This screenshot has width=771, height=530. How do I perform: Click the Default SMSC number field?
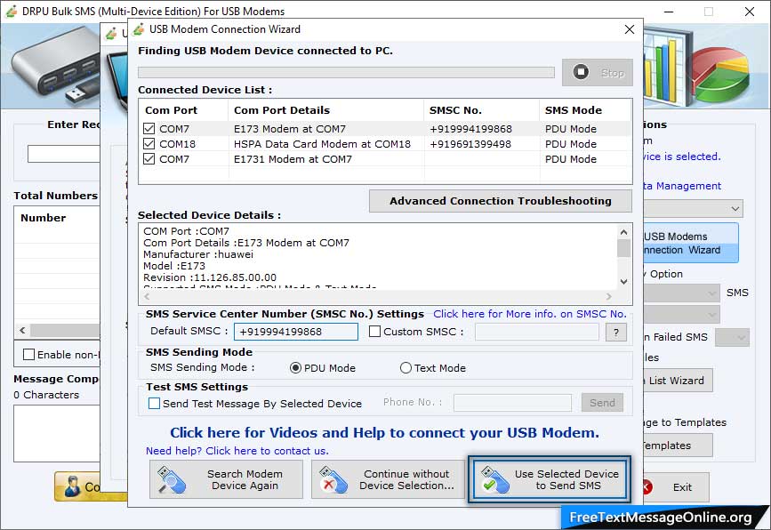click(x=296, y=332)
